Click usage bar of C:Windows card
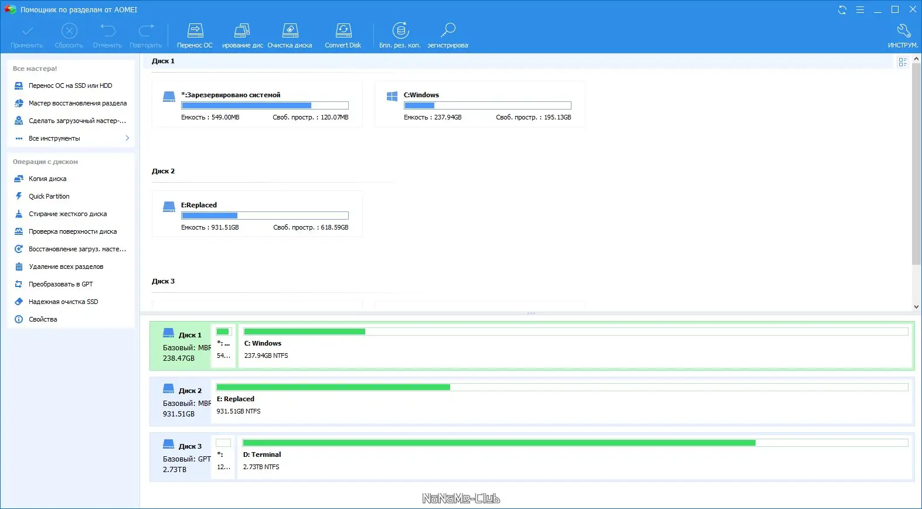922x509 pixels. (x=487, y=105)
